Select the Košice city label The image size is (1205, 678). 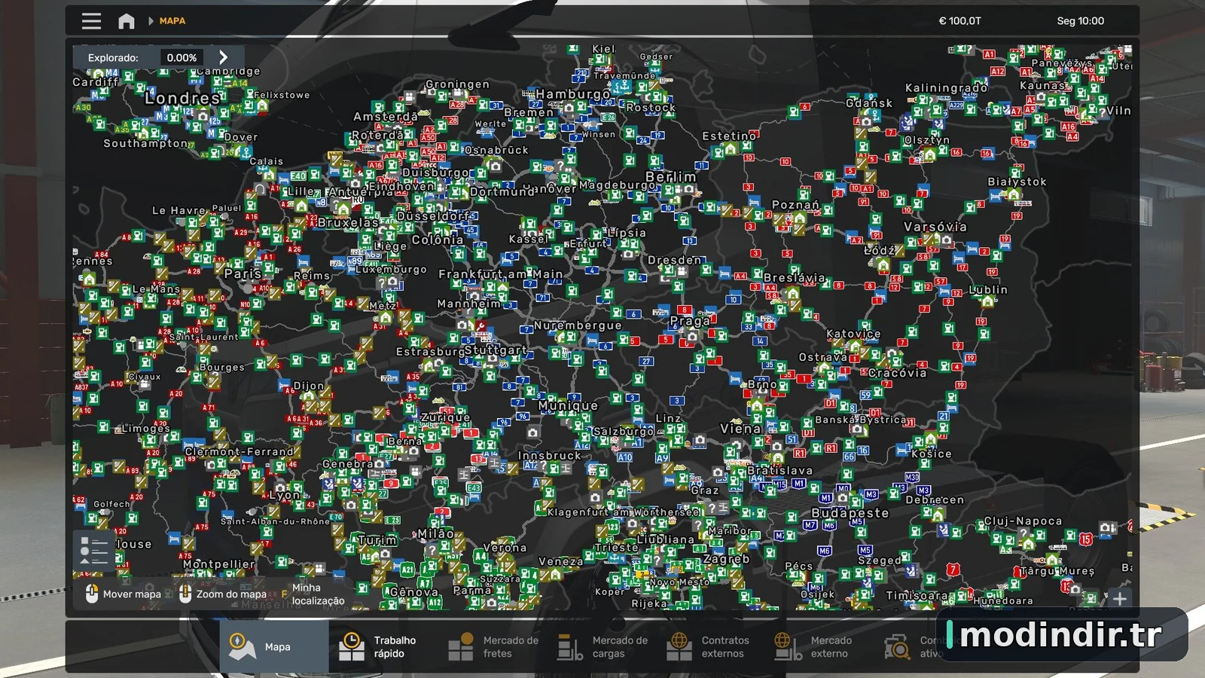tap(932, 454)
